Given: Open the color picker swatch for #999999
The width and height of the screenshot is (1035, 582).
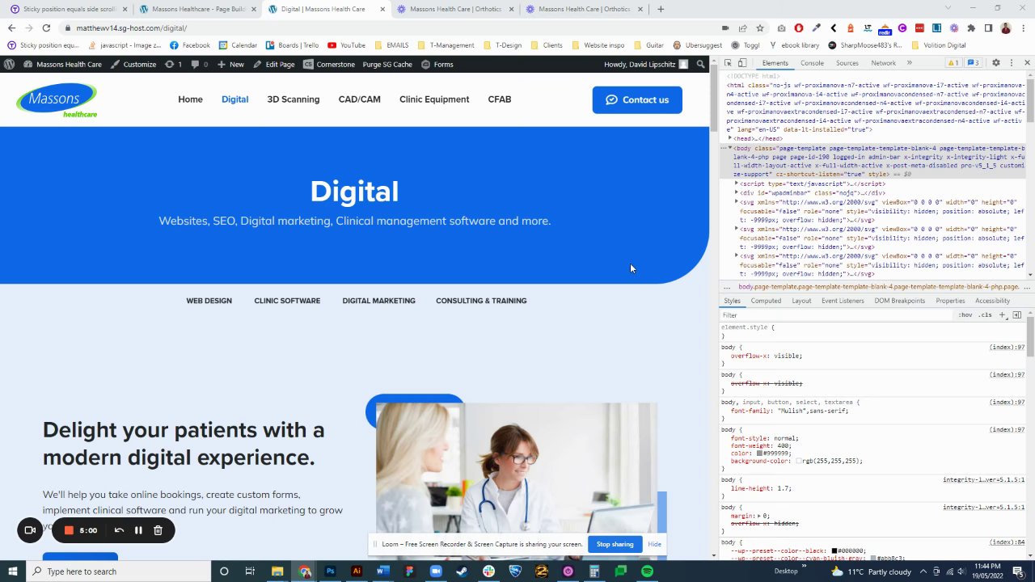Looking at the screenshot, I should 760,453.
